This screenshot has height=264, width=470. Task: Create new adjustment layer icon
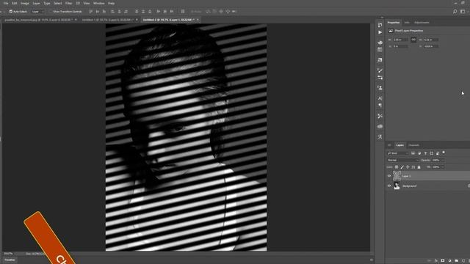click(449, 261)
